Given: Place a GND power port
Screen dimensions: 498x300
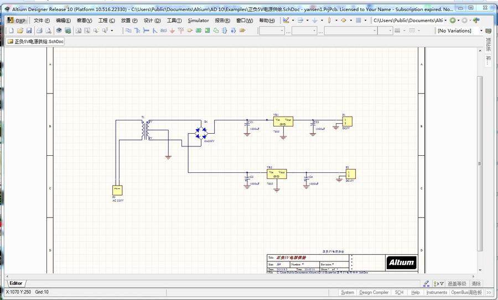Looking at the screenshot, I should [172, 31].
